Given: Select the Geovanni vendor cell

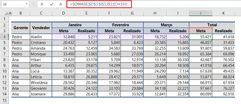Looking at the screenshot, I should click(41, 88).
